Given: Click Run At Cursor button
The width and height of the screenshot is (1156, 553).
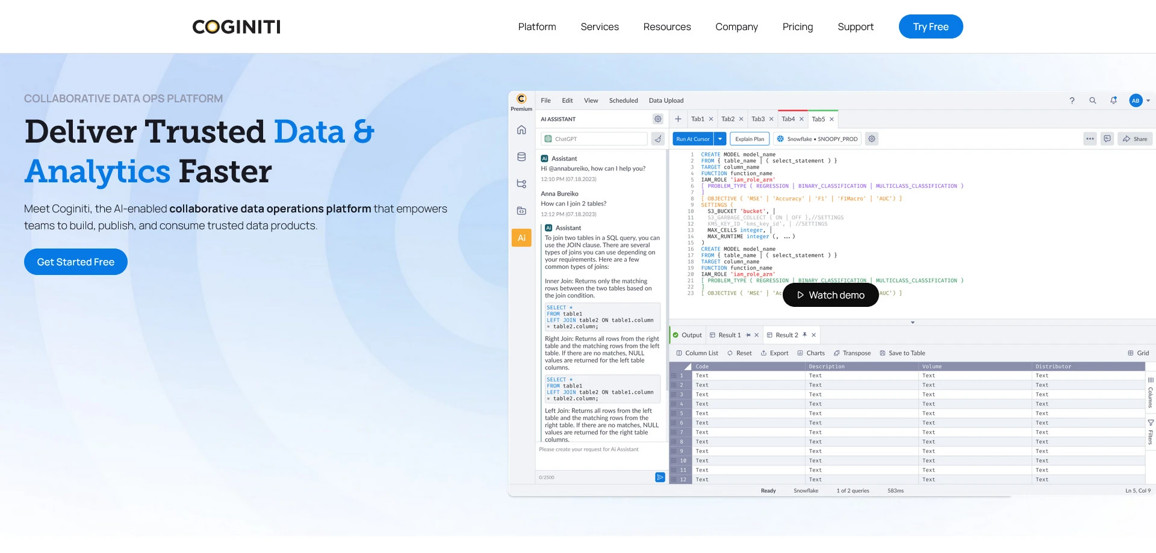Looking at the screenshot, I should [x=693, y=139].
